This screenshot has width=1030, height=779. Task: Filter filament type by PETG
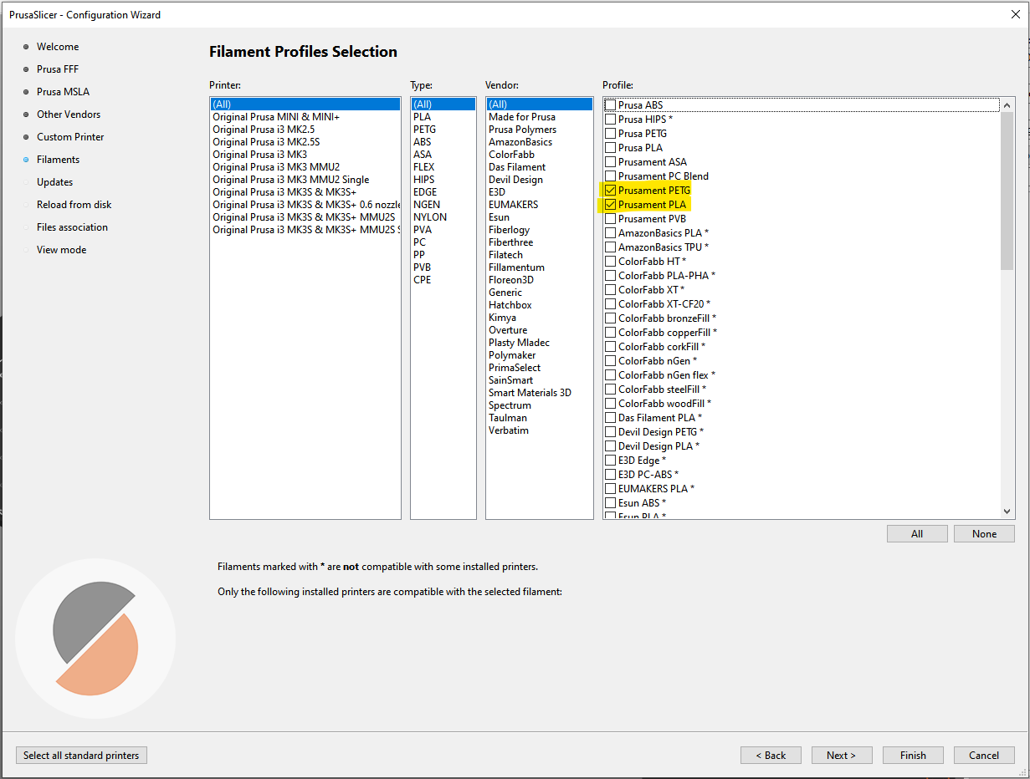(x=425, y=130)
